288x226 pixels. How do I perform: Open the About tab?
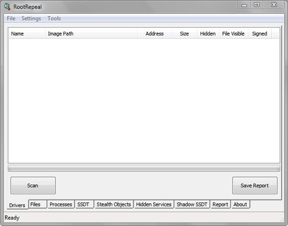240,204
